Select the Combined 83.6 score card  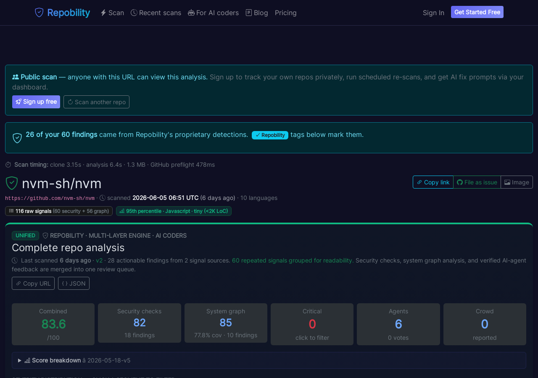pos(53,324)
